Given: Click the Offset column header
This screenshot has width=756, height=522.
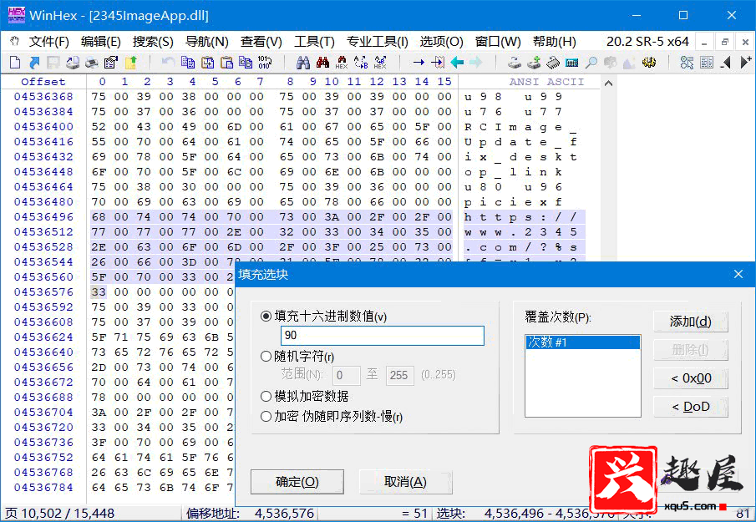Looking at the screenshot, I should 43,82.
